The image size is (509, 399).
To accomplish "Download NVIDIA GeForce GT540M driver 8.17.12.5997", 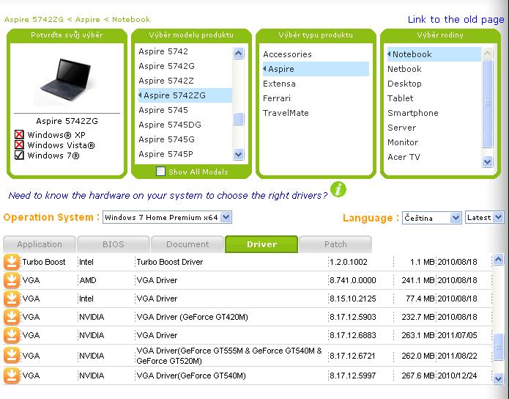I will click(12, 376).
